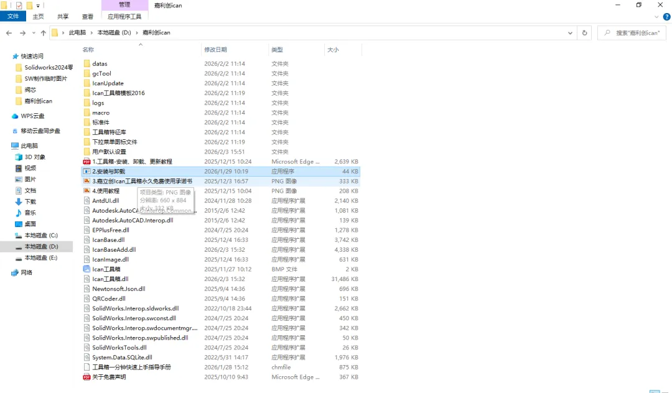
Task: Go back using the back arrow
Action: tap(9, 33)
